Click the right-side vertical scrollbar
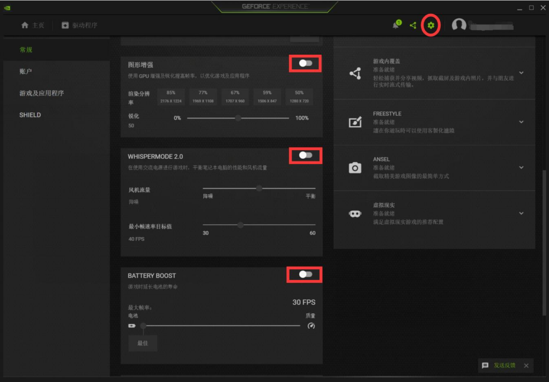The image size is (549, 382). coord(544,242)
